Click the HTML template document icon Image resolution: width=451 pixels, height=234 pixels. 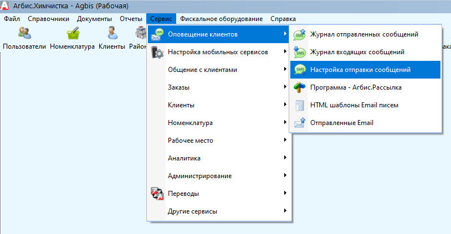pos(299,105)
